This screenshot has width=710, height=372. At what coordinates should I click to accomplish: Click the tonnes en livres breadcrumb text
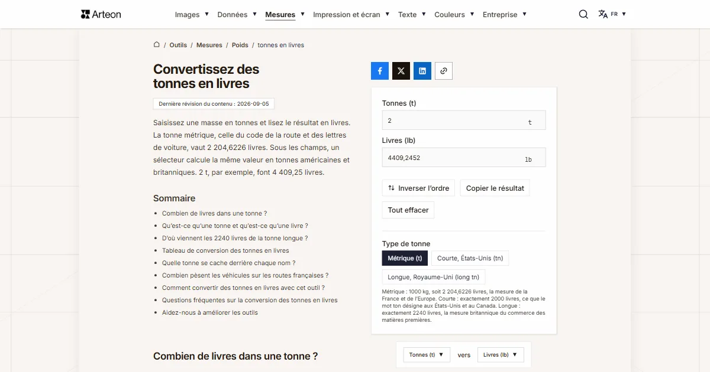281,45
